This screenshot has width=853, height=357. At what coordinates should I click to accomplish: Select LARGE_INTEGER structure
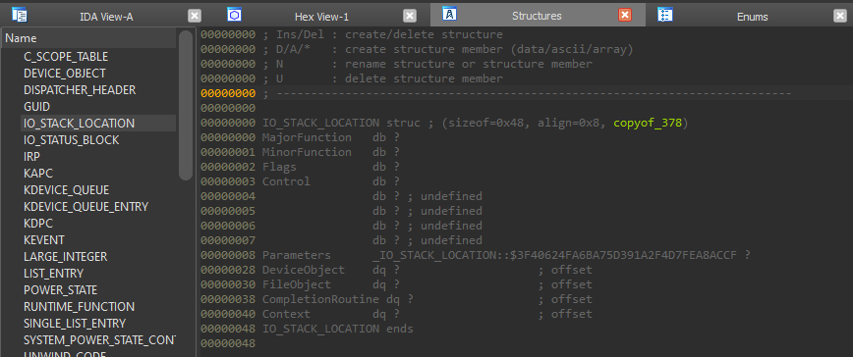65,257
